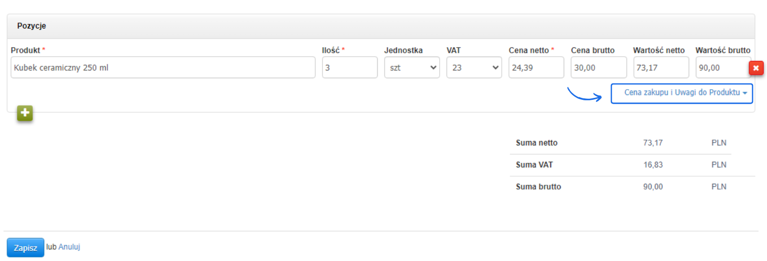Select the Cena netto input field
The height and width of the screenshot is (261, 767).
tap(536, 68)
